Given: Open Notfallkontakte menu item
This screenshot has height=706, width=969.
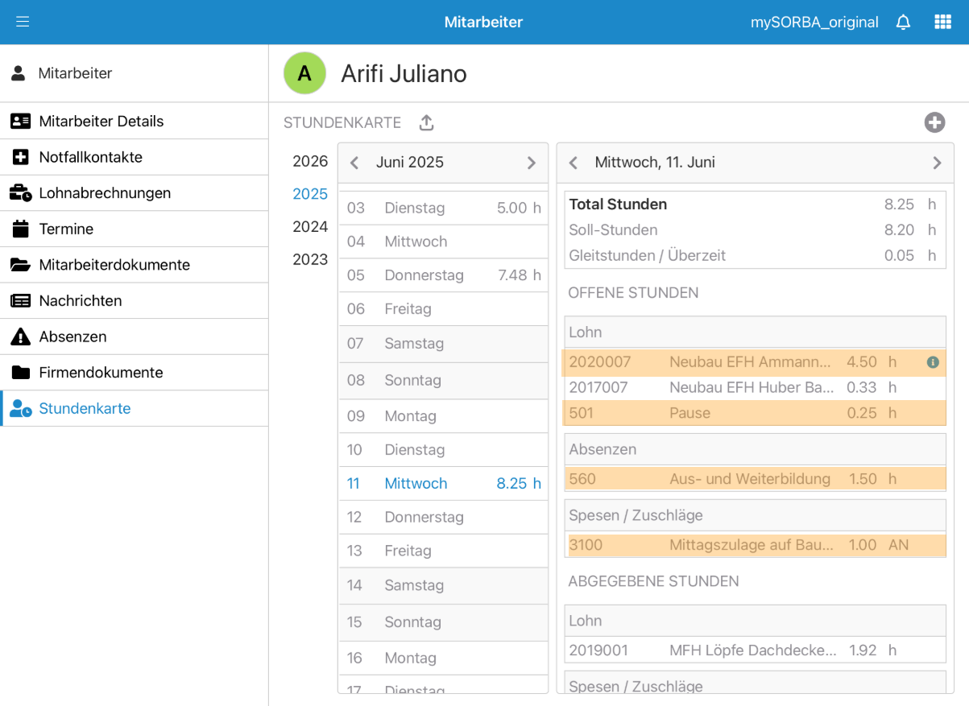Looking at the screenshot, I should (x=90, y=157).
